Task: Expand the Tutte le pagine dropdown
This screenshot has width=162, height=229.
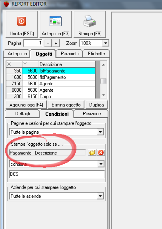Action: click(x=100, y=132)
